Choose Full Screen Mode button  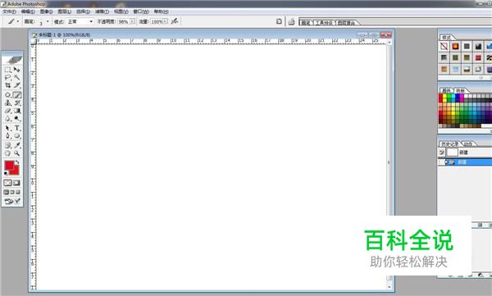pyautogui.click(x=18, y=192)
